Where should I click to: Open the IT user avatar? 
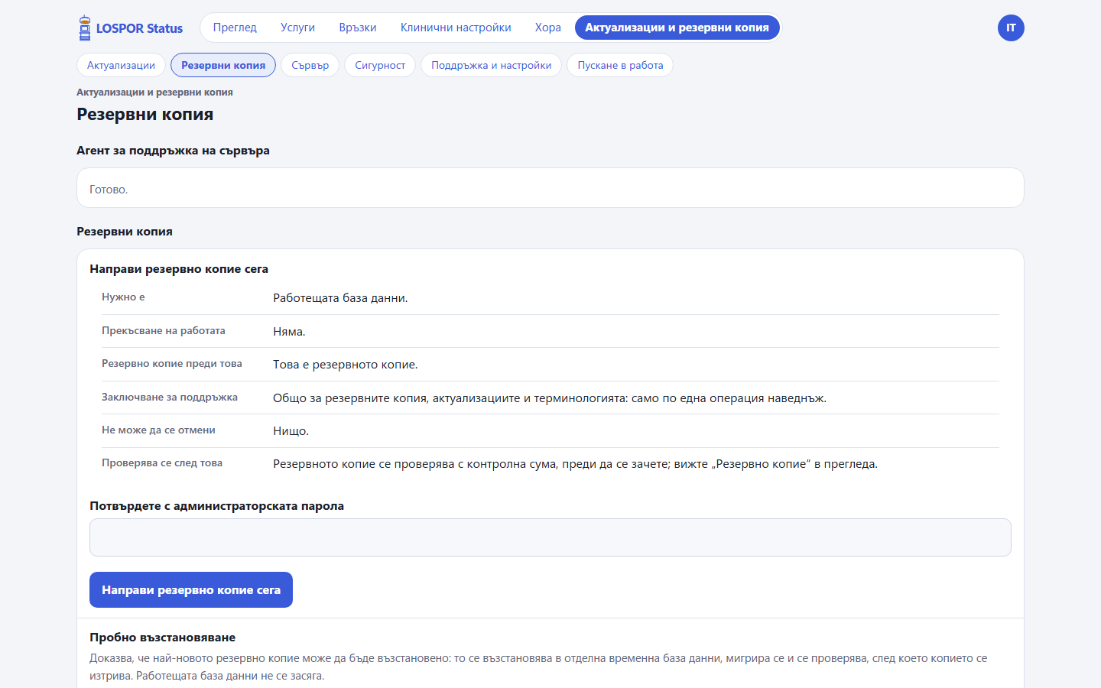tap(1011, 28)
